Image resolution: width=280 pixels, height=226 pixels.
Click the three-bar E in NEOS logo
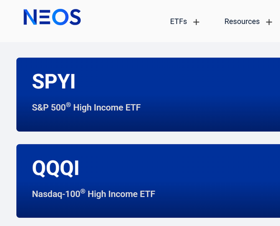pyautogui.click(x=45, y=17)
